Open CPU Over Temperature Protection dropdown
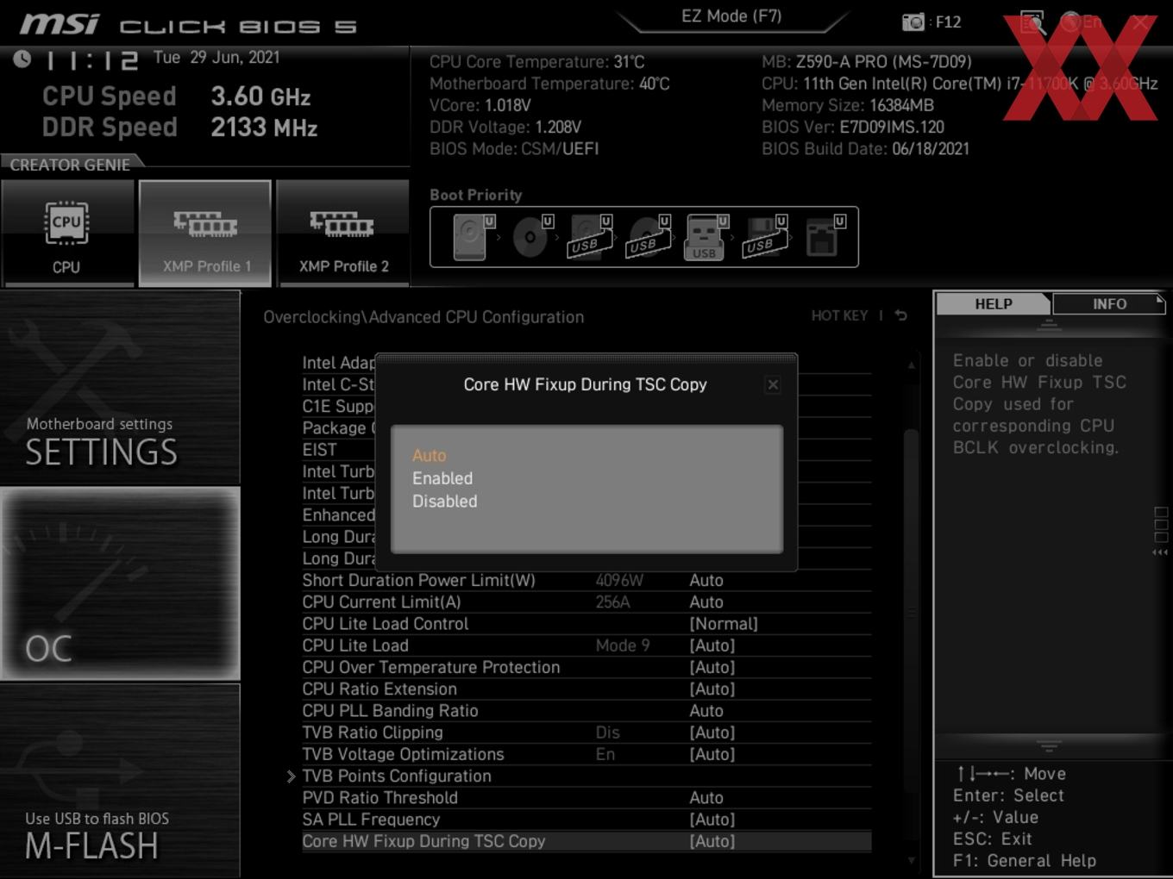The width and height of the screenshot is (1173, 879). 712,668
